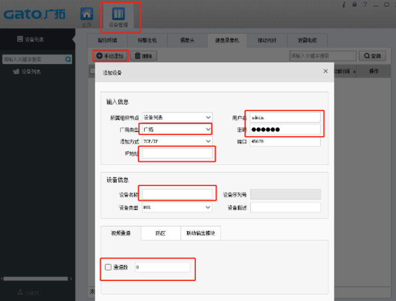Open the 厂商类型 dropdown showing 广拓
Viewport: 396px width, 301px height.
point(176,129)
